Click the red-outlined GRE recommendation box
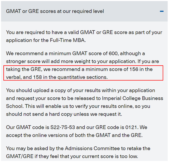Screen dimensions: 169x163 83,73
